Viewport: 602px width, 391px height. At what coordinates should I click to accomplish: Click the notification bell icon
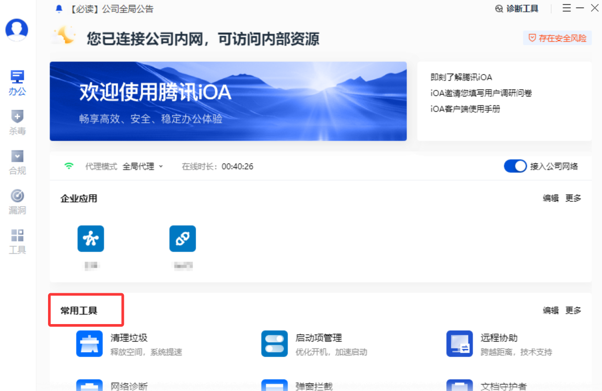point(59,9)
